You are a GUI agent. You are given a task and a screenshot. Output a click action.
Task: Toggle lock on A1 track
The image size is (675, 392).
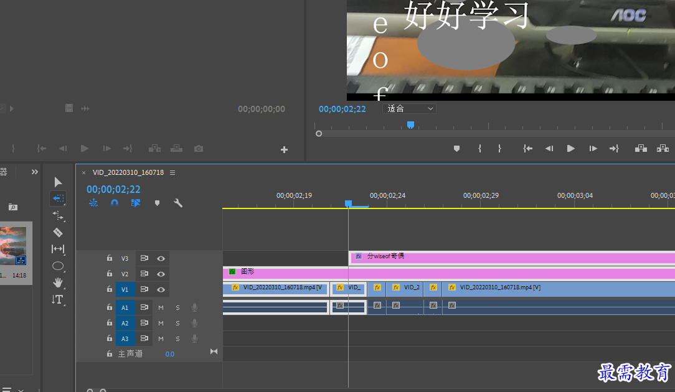(x=110, y=307)
